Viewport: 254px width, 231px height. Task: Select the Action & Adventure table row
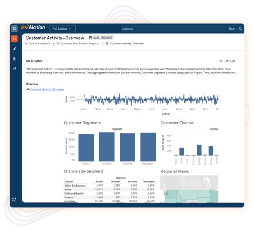(109, 186)
